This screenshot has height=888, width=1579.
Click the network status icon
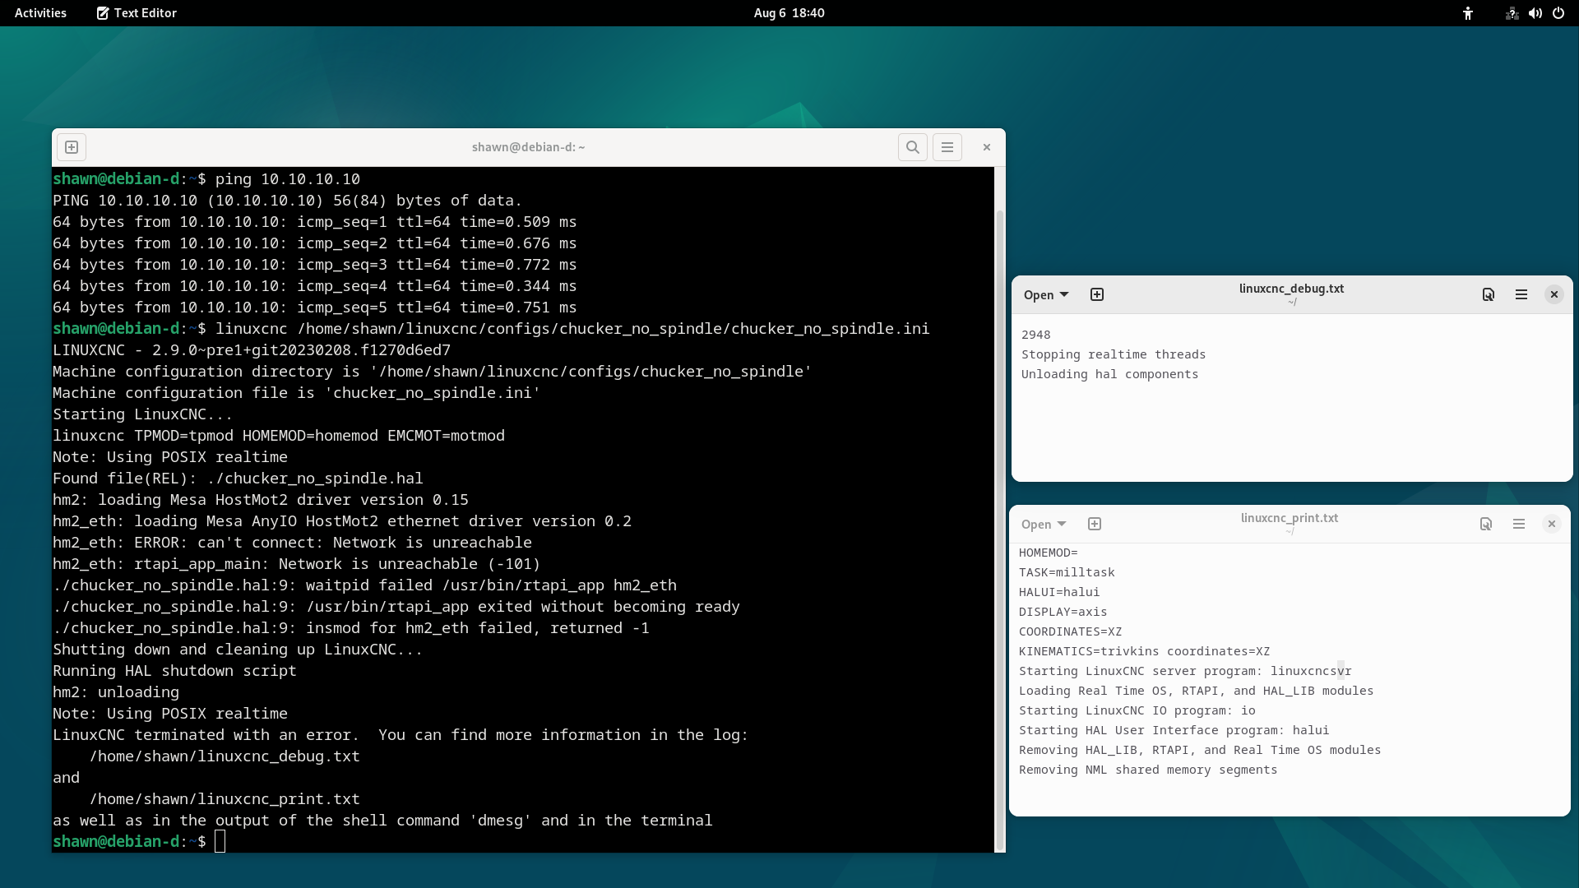point(1512,13)
